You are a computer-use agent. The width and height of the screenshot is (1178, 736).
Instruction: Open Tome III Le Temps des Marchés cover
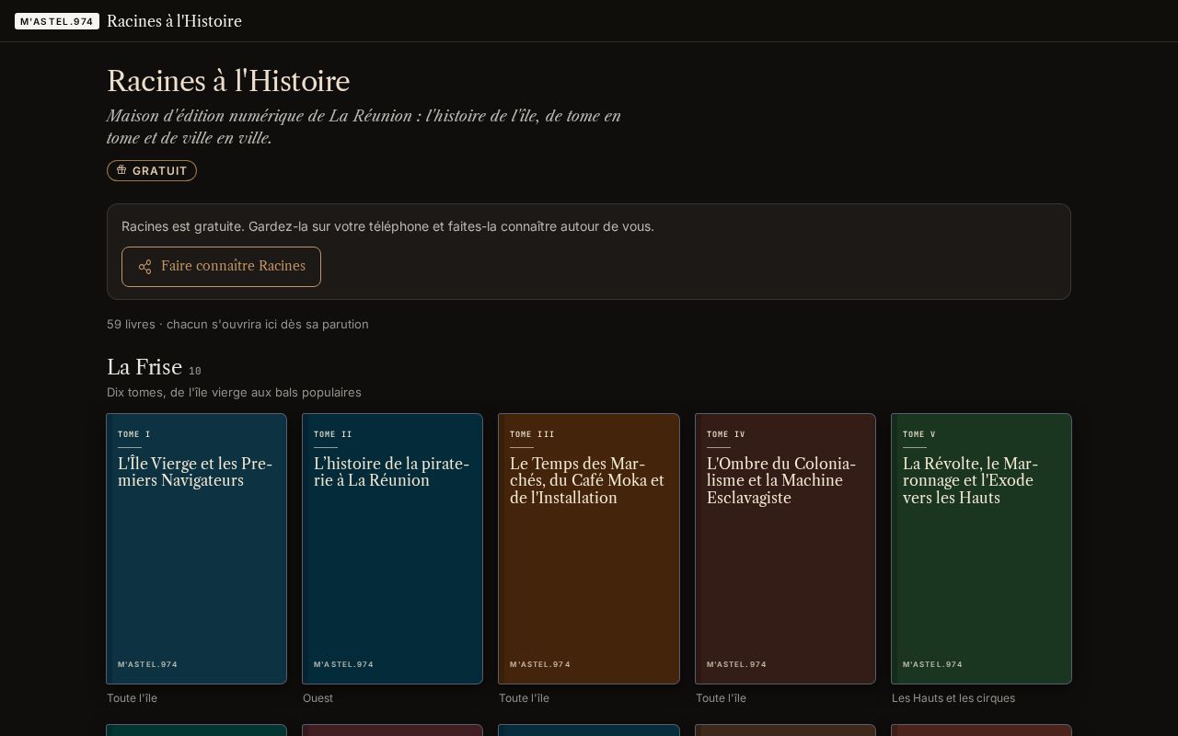589,548
